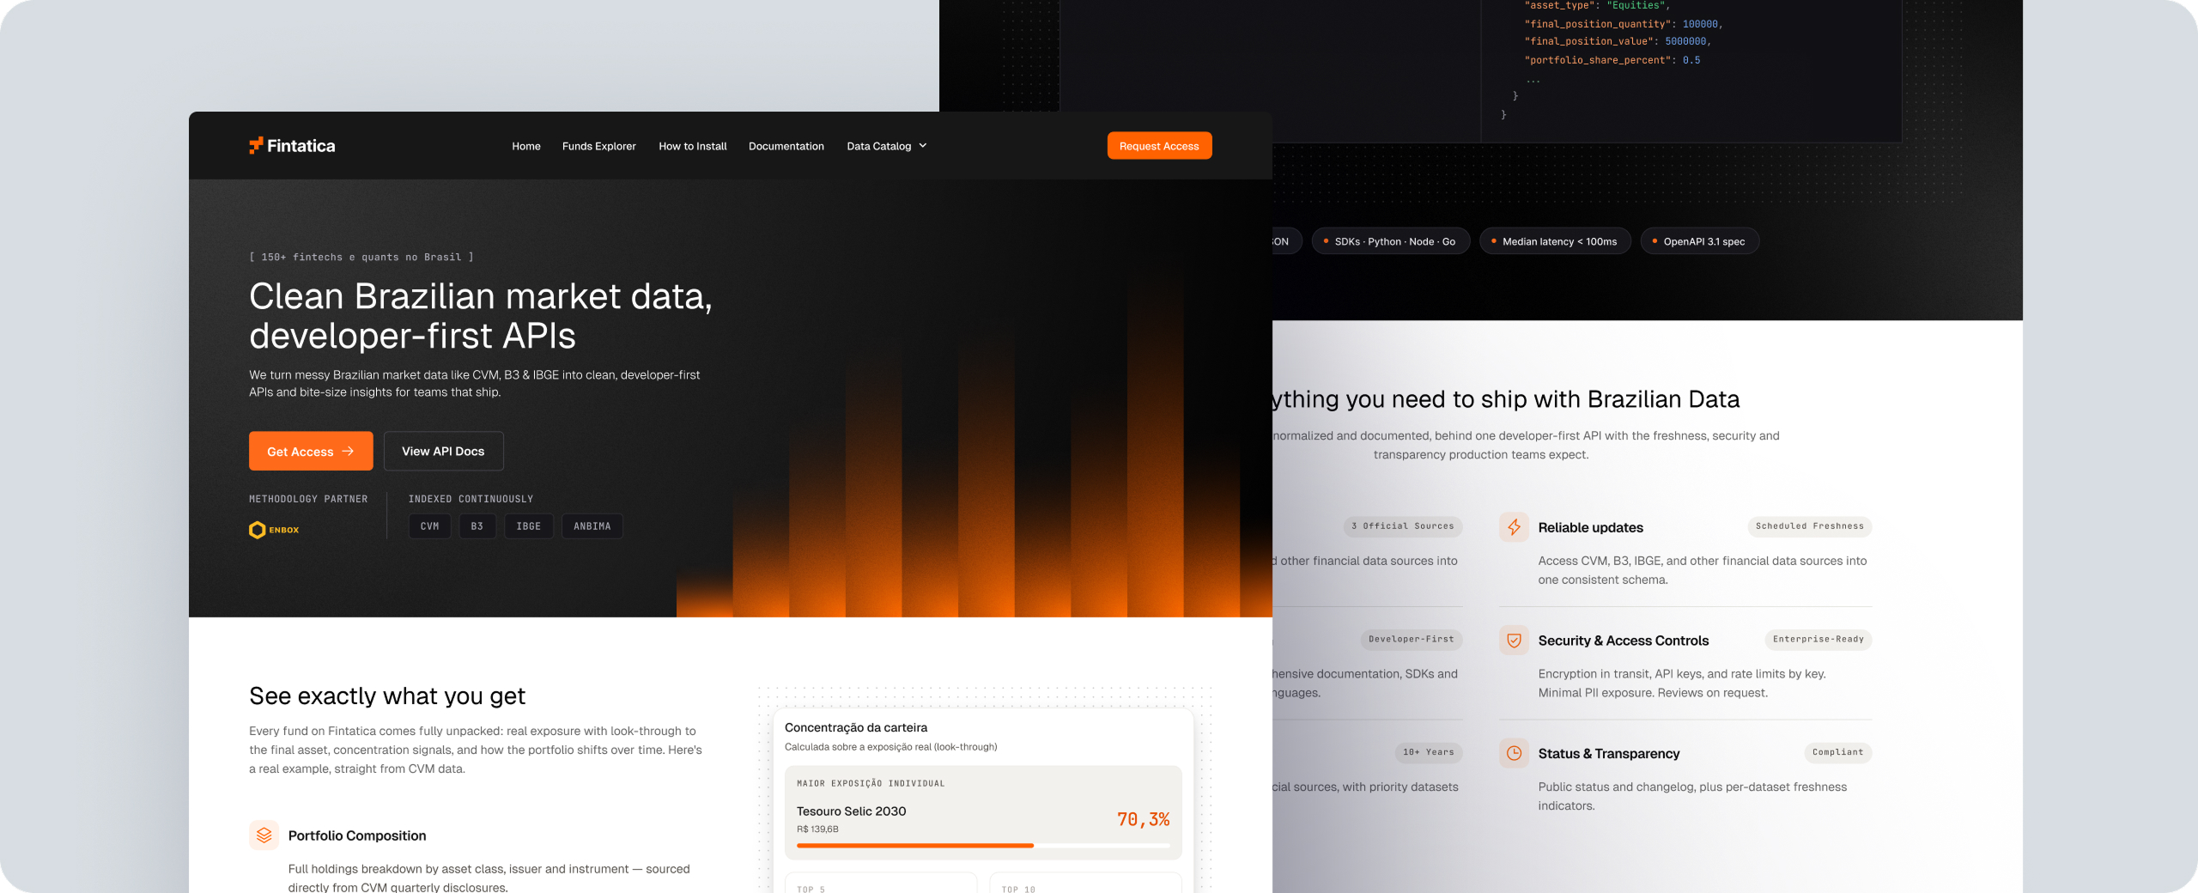Click the Reliable updates lightning icon
Image resolution: width=2198 pixels, height=893 pixels.
1514,526
